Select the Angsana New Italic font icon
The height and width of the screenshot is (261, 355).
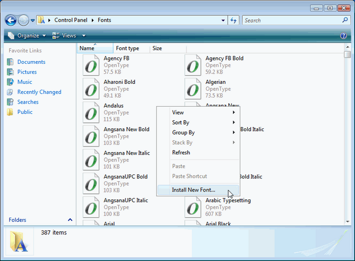click(x=91, y=160)
